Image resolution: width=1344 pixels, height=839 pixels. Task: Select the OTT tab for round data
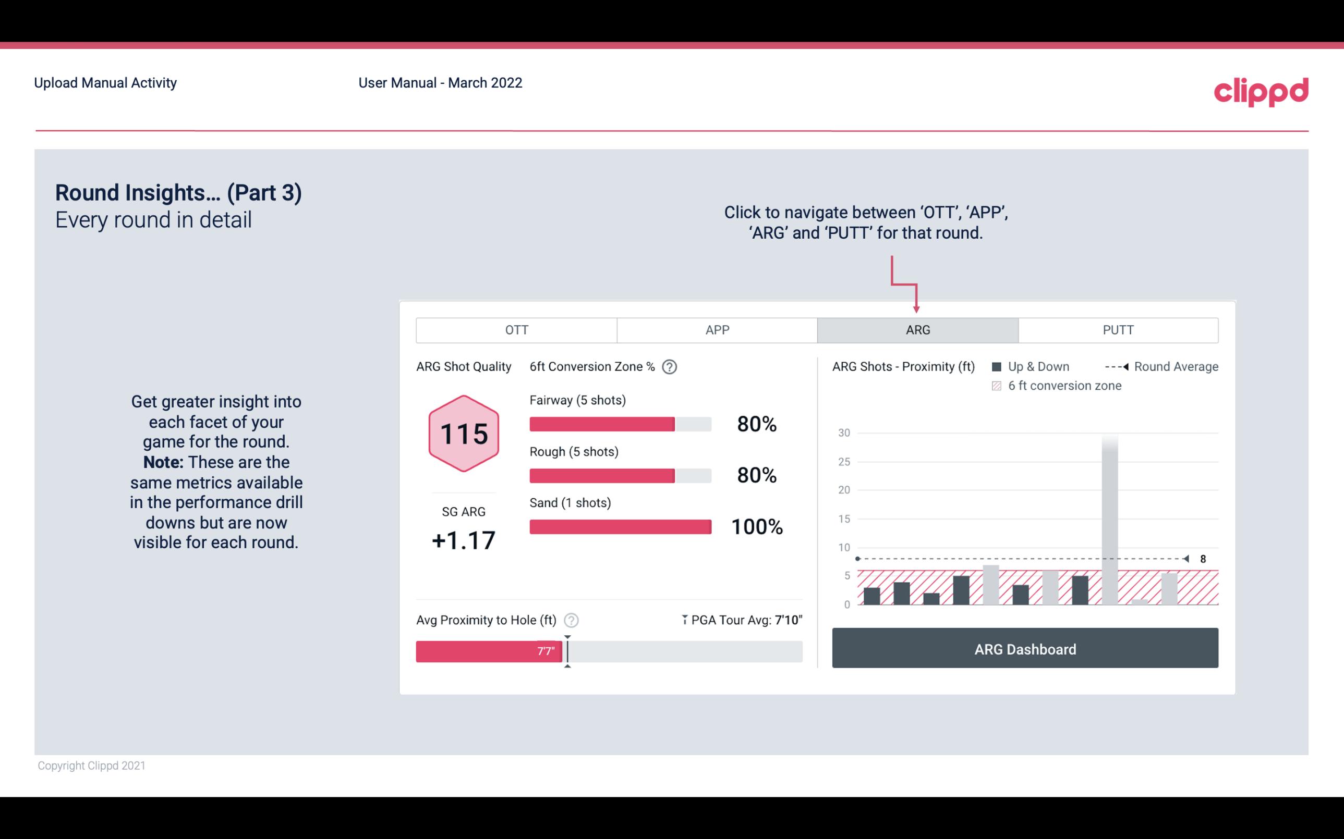[516, 329]
